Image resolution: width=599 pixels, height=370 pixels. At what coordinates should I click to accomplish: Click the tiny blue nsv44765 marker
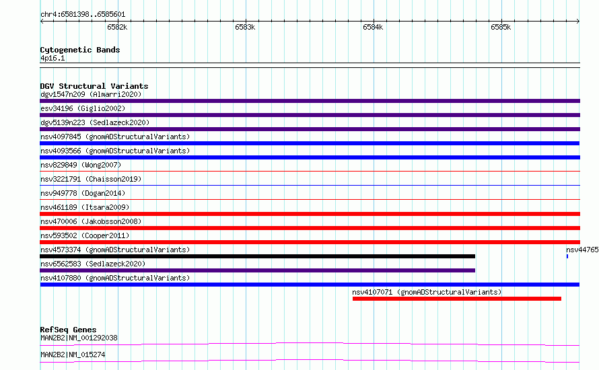(567, 256)
